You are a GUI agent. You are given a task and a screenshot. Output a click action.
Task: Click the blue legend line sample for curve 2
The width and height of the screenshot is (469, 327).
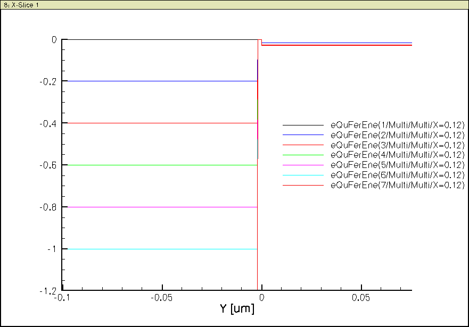point(303,135)
